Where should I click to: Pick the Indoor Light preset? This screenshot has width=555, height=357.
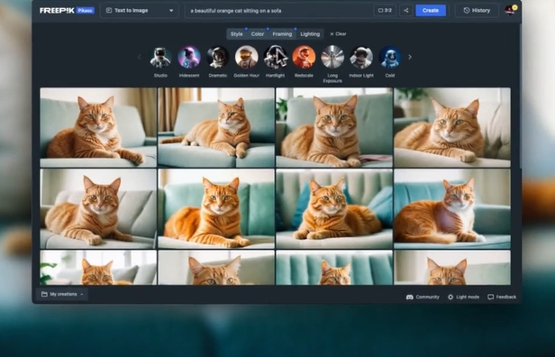coord(361,57)
